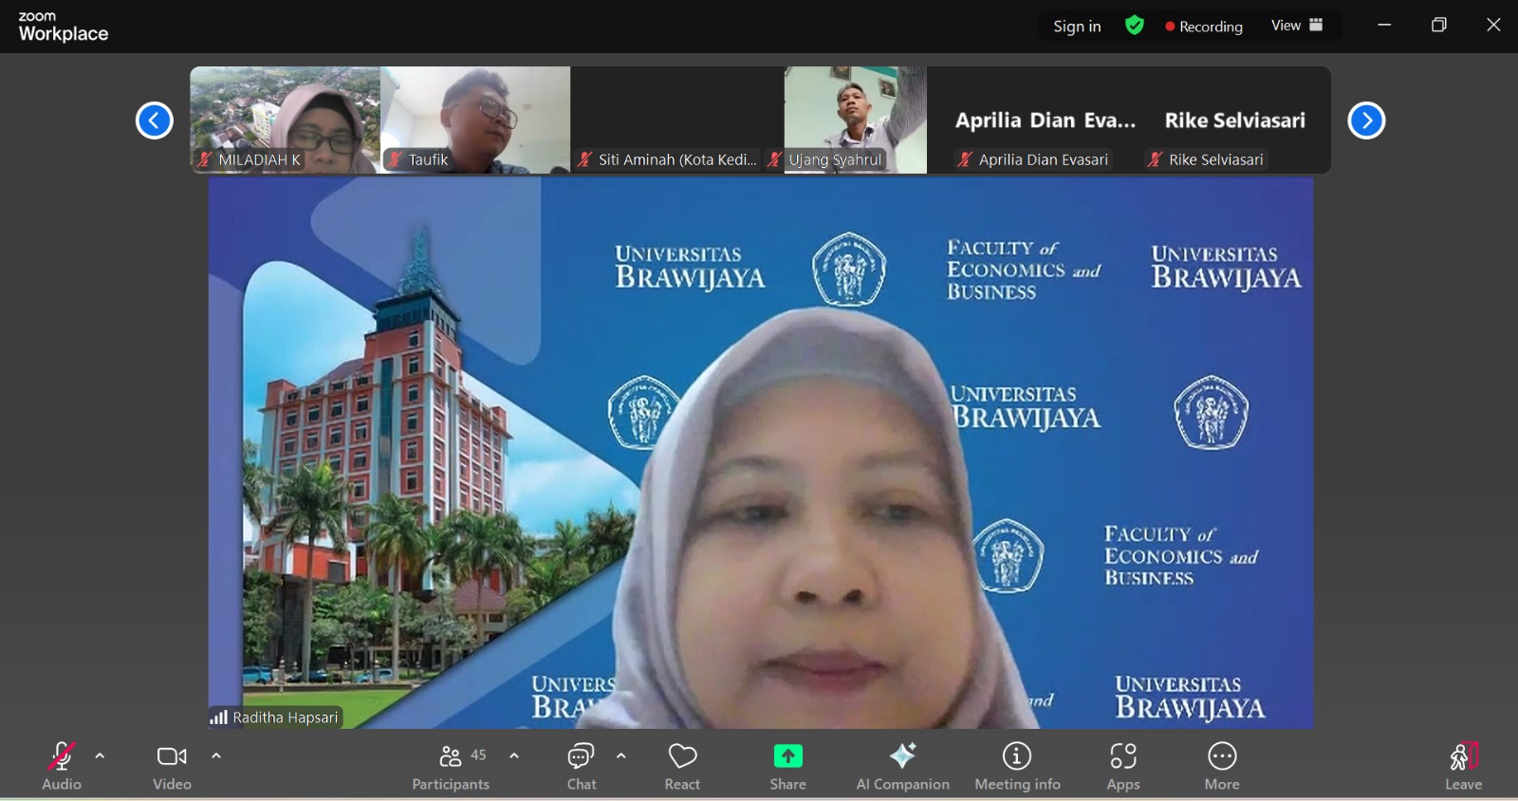Click Sign in at the top
1518x801 pixels.
point(1077,27)
